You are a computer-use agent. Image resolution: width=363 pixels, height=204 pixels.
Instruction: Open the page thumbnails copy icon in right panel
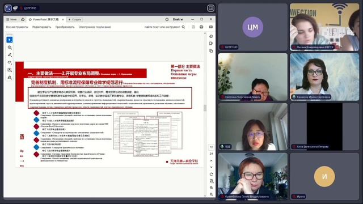click(211, 50)
